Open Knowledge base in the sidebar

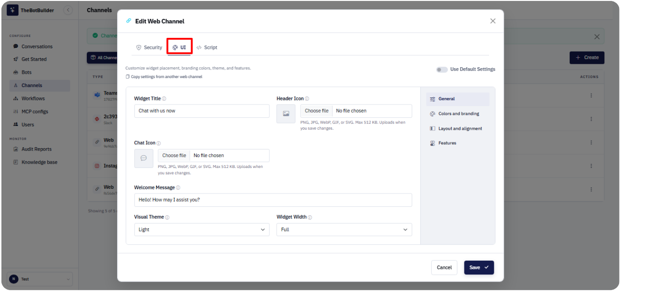coord(39,162)
